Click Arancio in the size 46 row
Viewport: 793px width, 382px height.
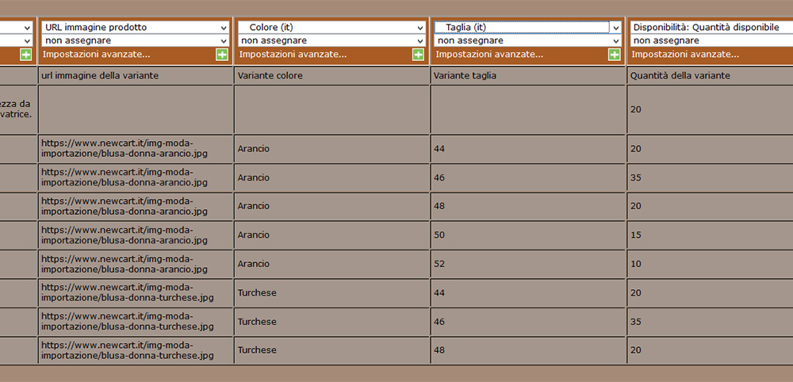tap(254, 178)
